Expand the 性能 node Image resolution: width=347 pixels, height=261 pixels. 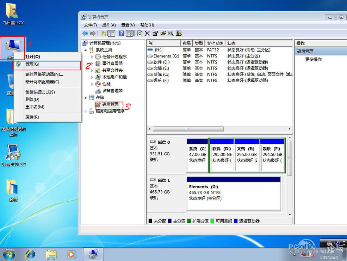[92, 84]
